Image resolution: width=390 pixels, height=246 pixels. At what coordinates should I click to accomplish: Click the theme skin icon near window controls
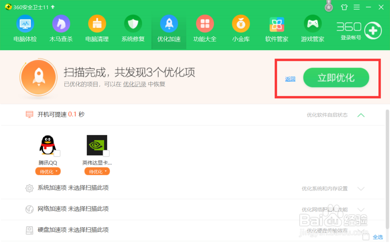pyautogui.click(x=344, y=7)
